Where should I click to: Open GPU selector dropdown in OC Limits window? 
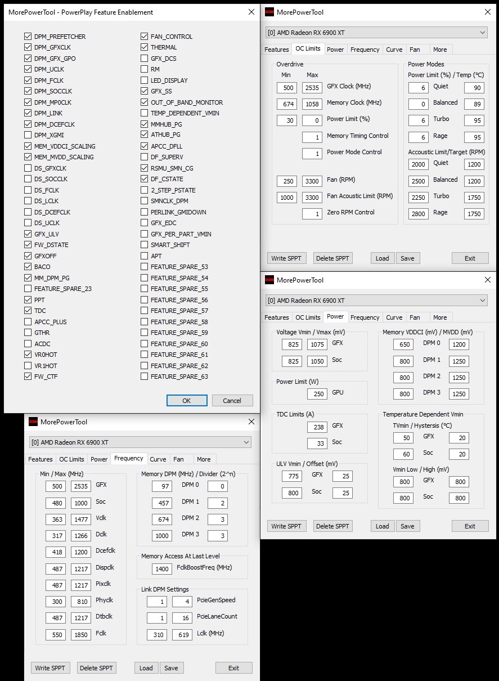(376, 33)
